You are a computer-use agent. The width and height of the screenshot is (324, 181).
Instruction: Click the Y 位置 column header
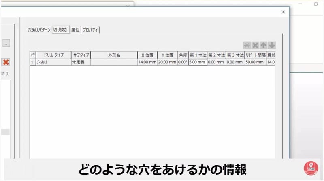(x=167, y=55)
